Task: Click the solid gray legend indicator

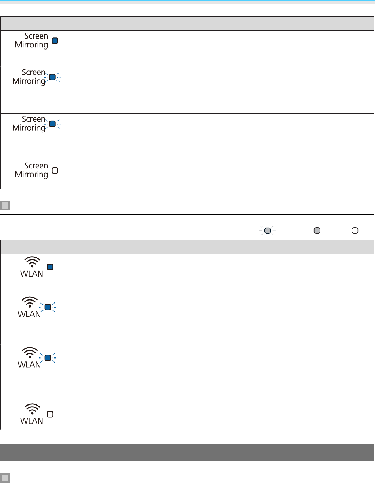Action: point(317,230)
